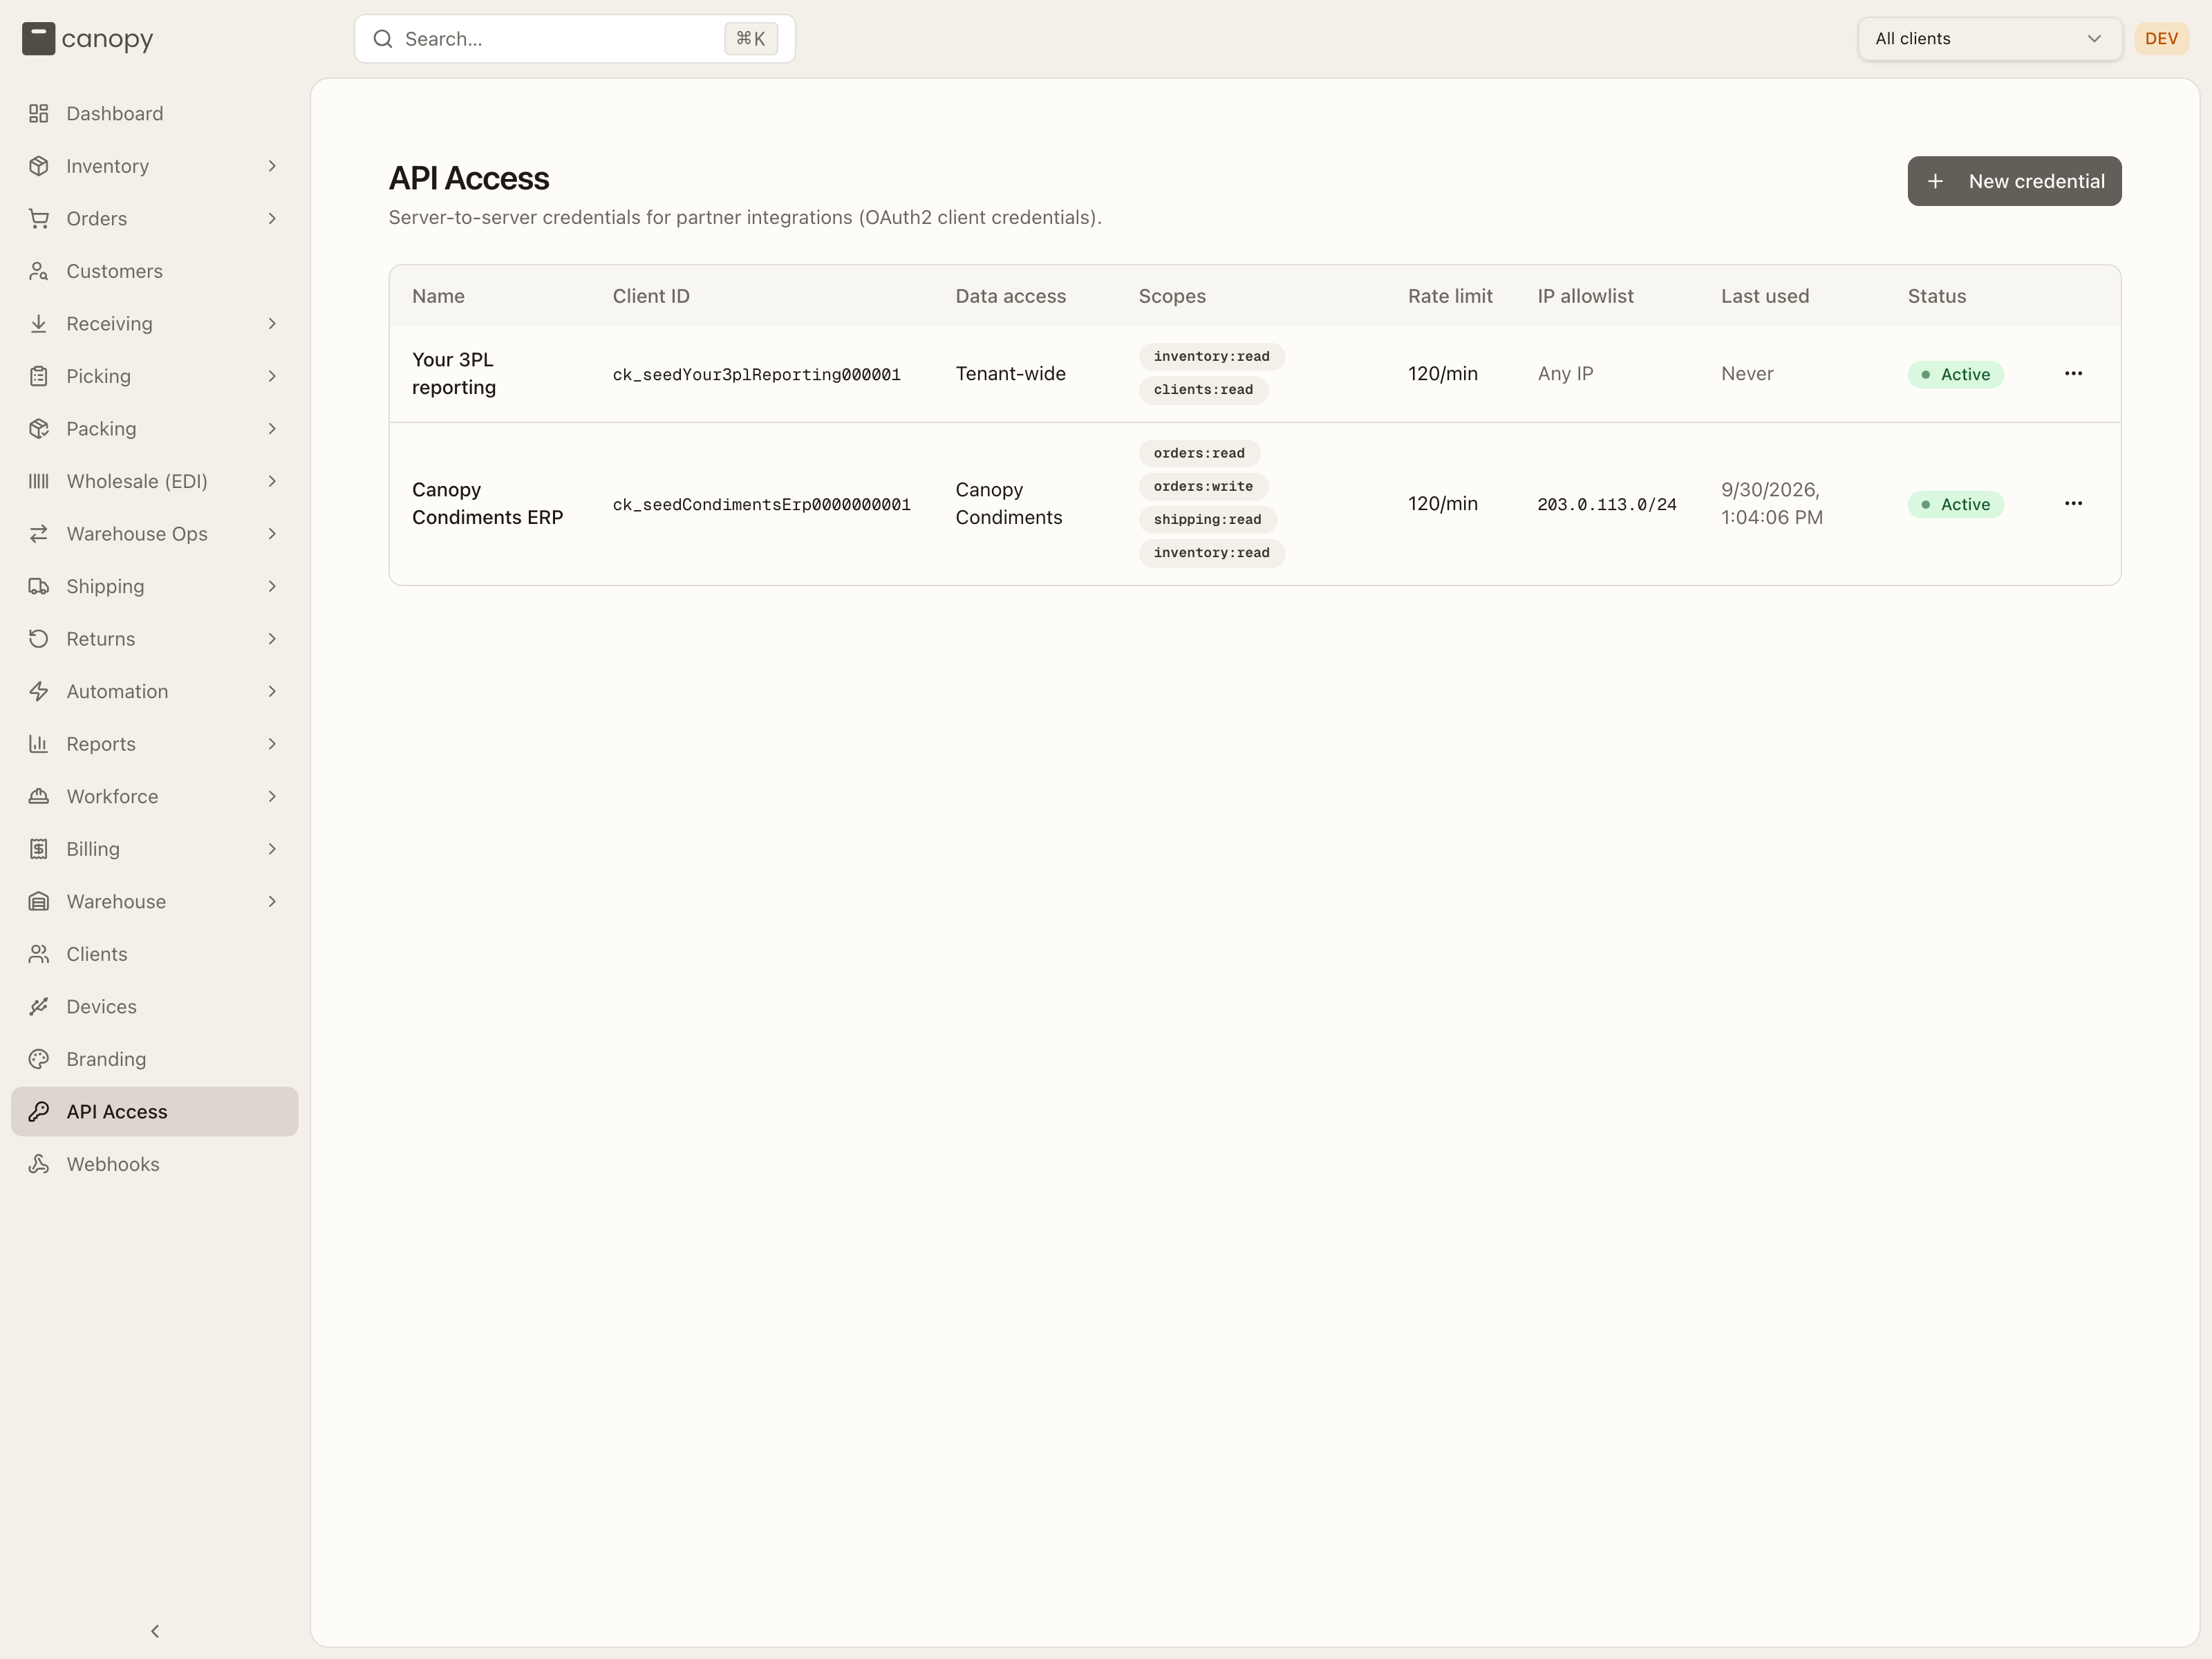
Task: Click the Workforce hard-hat icon
Action: 38,796
